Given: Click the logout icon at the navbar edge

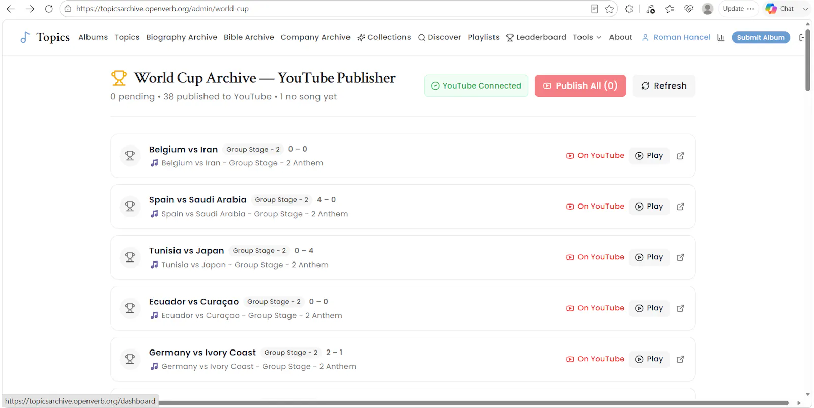Looking at the screenshot, I should 802,37.
